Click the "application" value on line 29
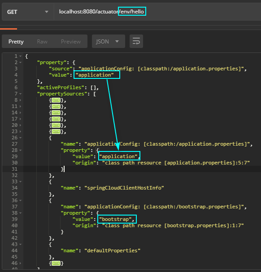Viewport: 261px width, 272px height. (118, 156)
